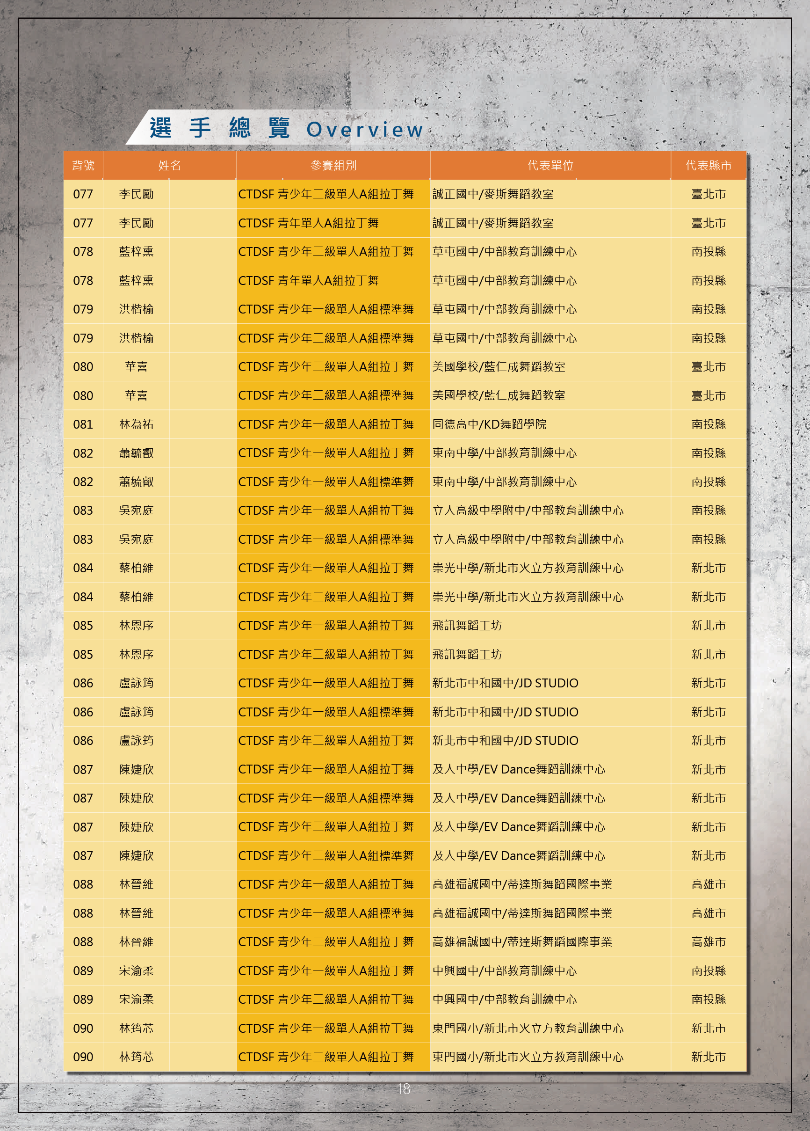The height and width of the screenshot is (1131, 810).
Task: Click 洪楷榆 in the 青少年一級標準舞 row
Action: (x=136, y=309)
